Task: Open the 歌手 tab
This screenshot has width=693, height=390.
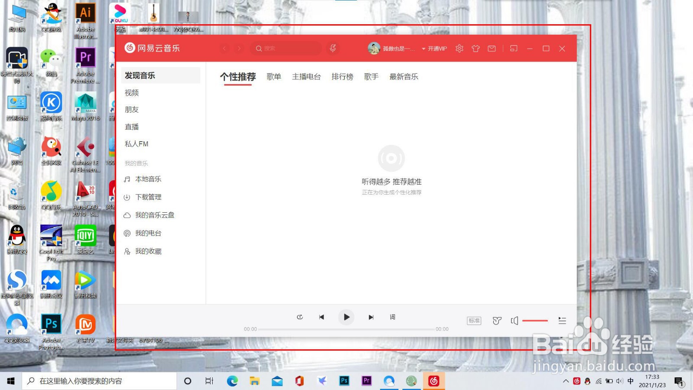Action: pos(371,77)
